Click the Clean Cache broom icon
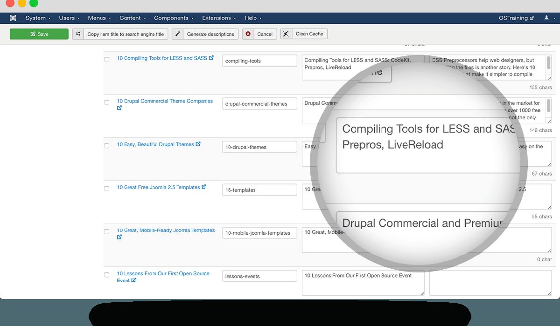The width and height of the screenshot is (560, 326). click(x=286, y=34)
